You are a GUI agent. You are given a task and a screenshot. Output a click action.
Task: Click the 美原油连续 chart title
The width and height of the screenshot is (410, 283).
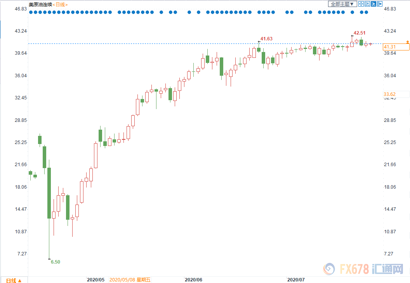pos(40,4)
